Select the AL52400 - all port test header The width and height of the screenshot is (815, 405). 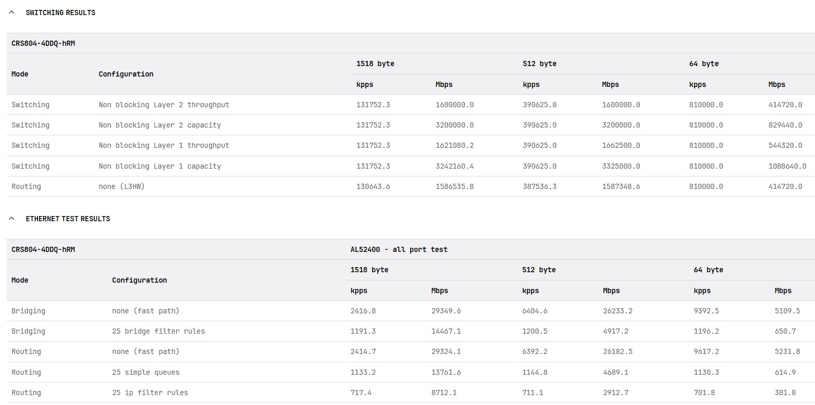point(399,249)
